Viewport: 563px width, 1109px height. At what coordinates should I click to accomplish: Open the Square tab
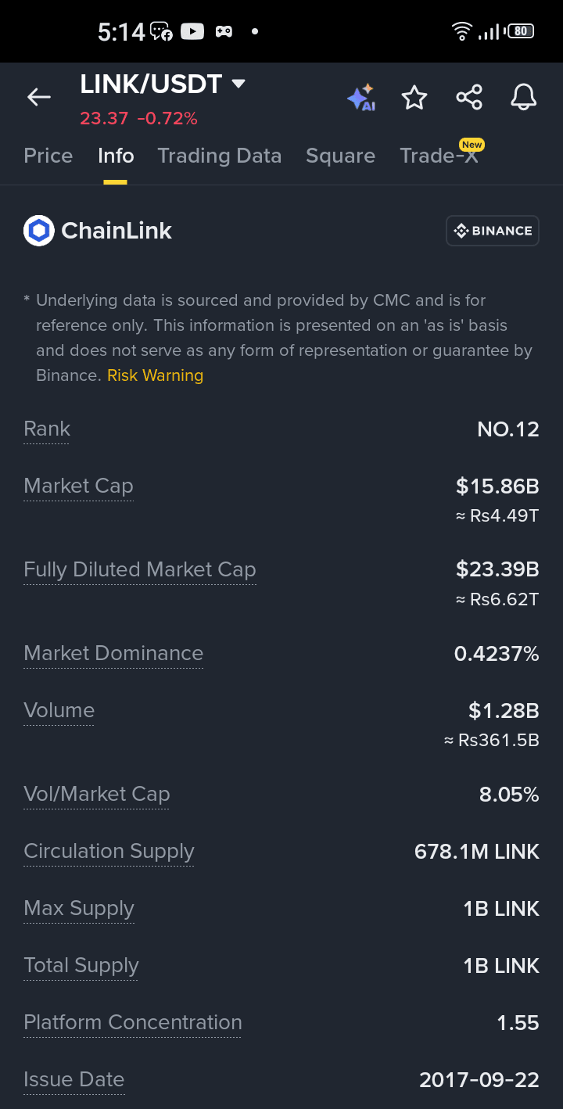(340, 156)
